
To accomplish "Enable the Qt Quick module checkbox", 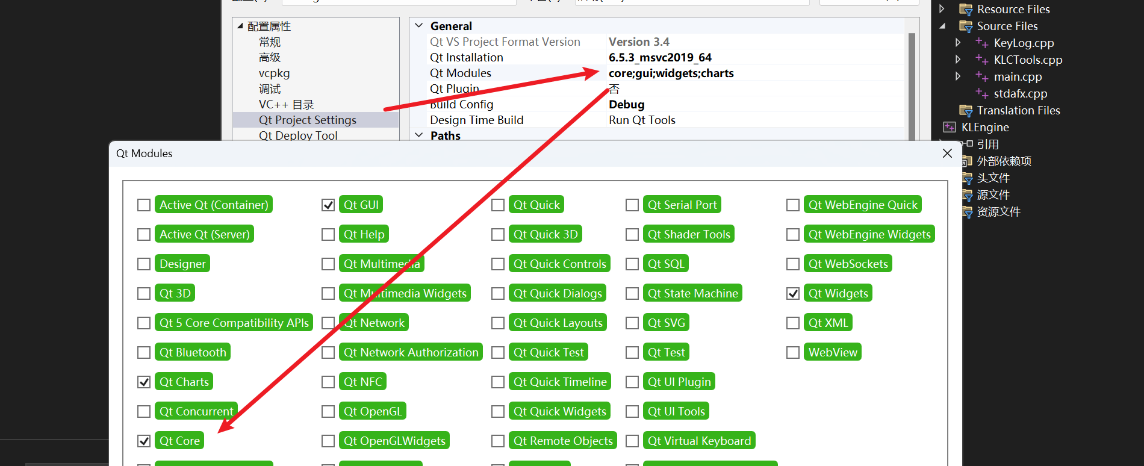I will pos(498,205).
